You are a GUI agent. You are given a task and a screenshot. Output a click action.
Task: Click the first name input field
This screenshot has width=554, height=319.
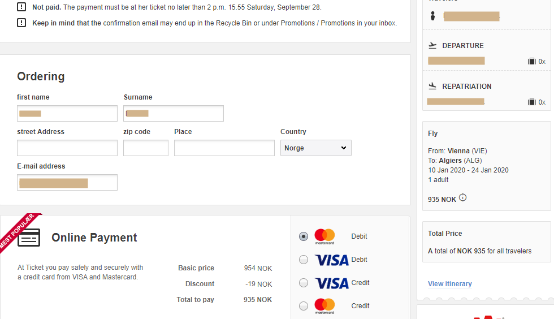(x=67, y=113)
